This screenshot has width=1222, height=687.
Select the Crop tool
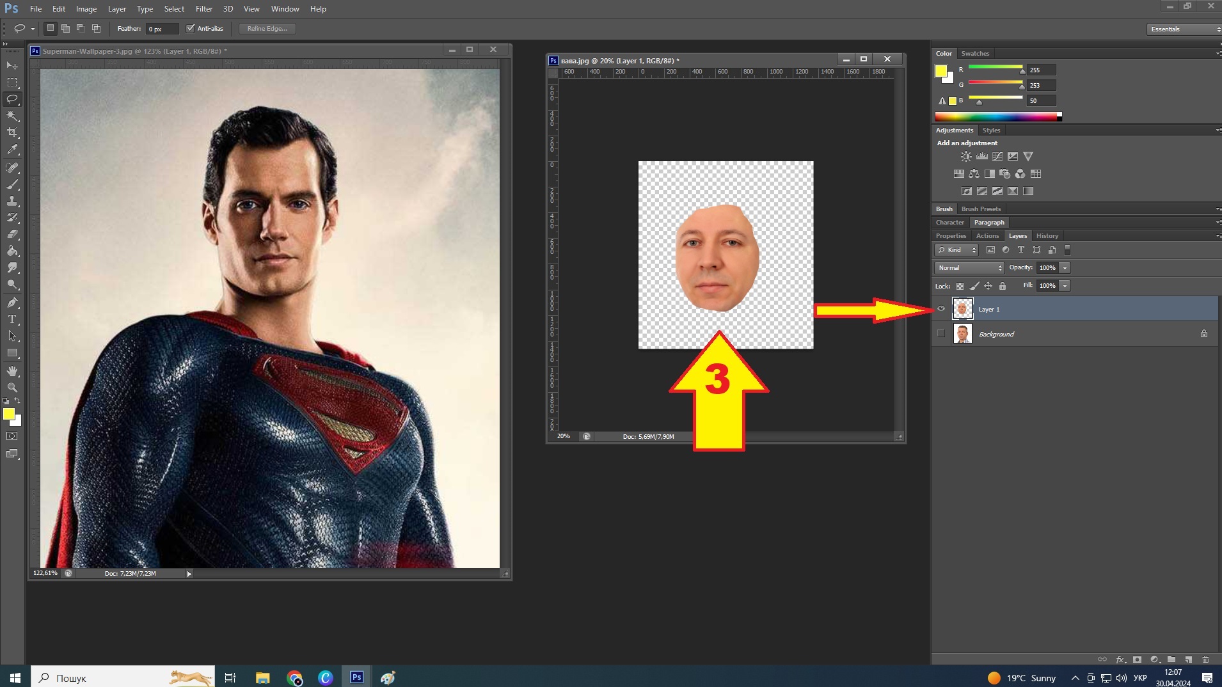pos(12,132)
